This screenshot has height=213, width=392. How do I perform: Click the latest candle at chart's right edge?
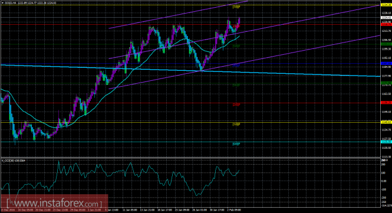239,21
